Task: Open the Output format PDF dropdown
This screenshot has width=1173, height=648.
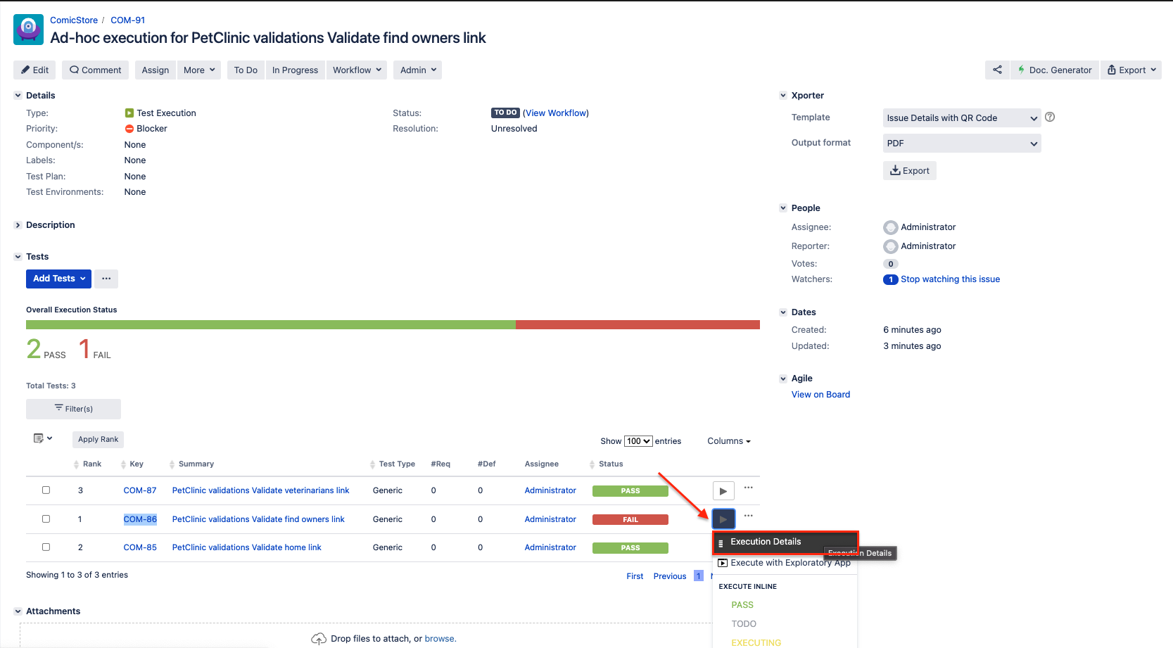Action: click(962, 144)
